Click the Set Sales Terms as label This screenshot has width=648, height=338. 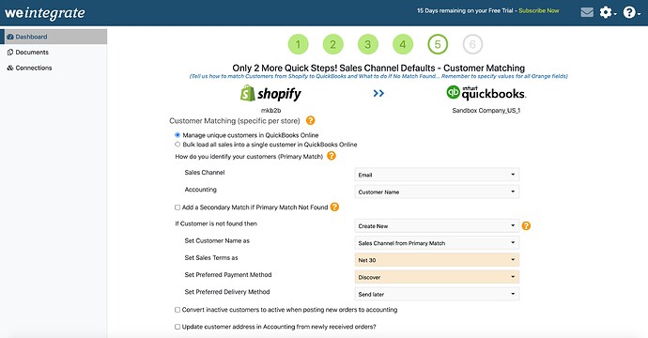coord(211,257)
